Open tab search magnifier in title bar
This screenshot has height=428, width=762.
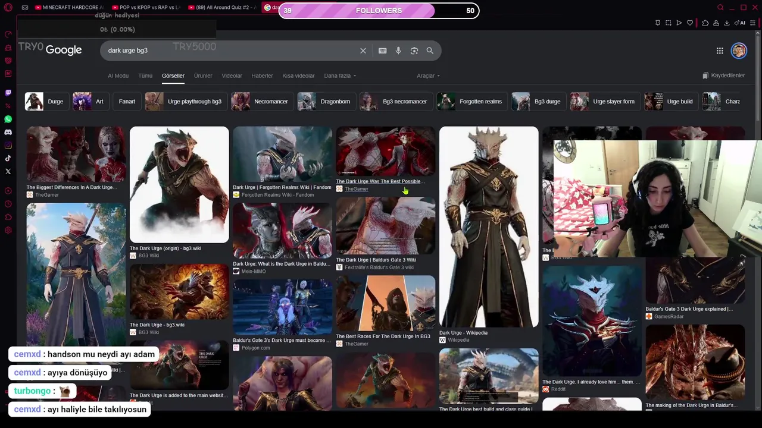click(720, 8)
